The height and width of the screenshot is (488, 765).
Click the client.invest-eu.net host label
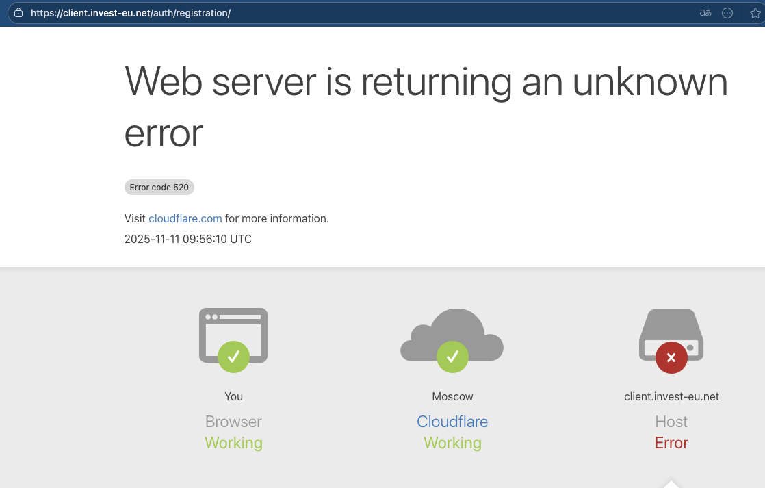tap(671, 397)
